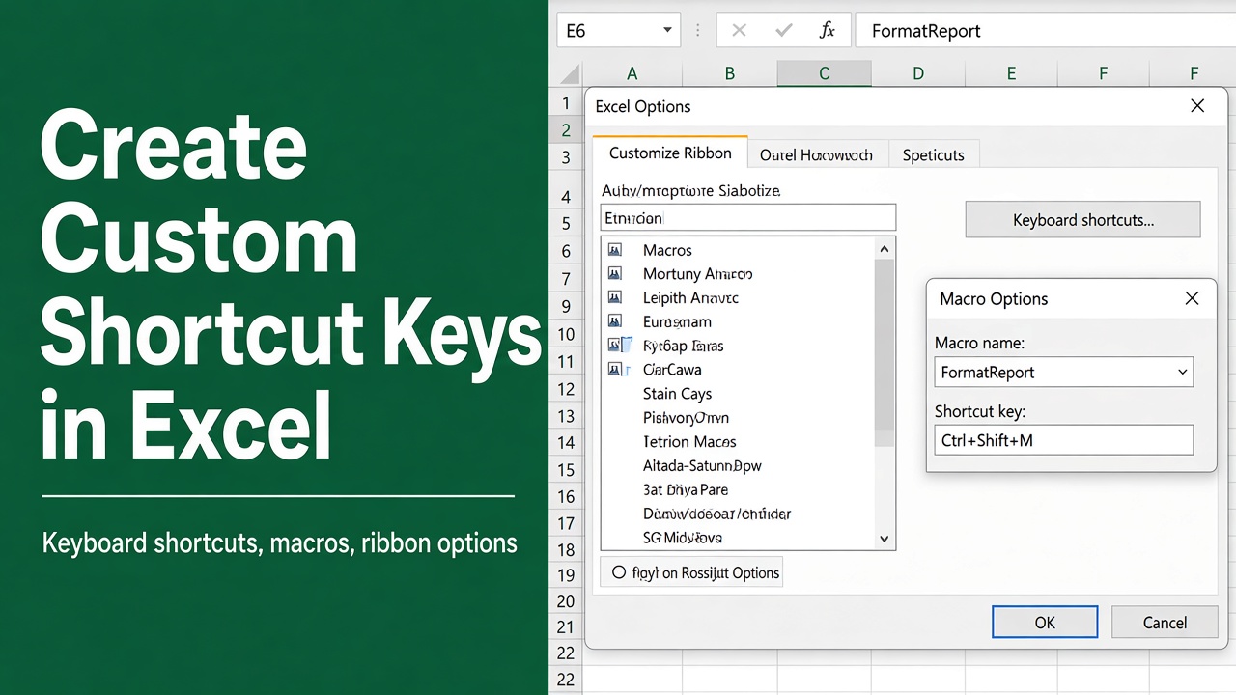Open the Name Box dropdown arrow
The width and height of the screenshot is (1236, 695).
(667, 31)
